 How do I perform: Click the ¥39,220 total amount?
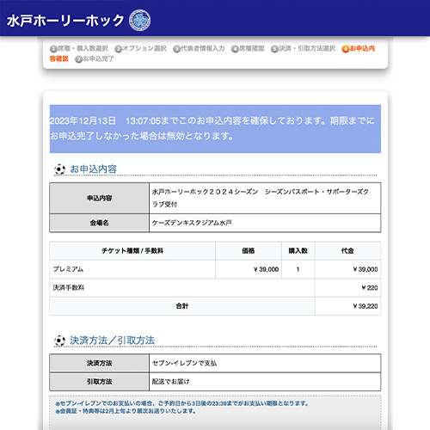tap(365, 306)
